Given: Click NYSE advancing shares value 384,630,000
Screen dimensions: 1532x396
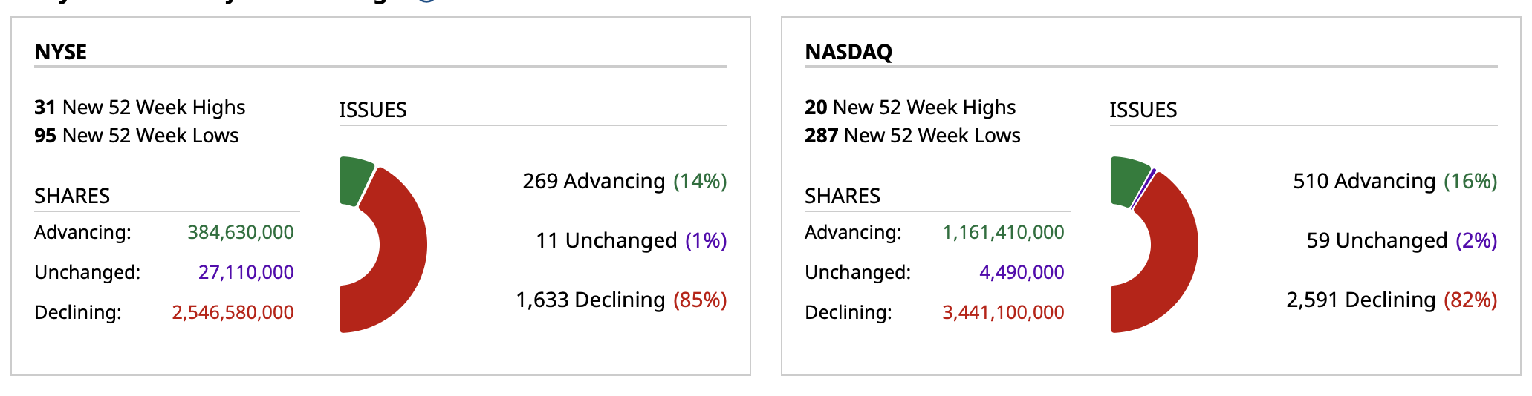Looking at the screenshot, I should pos(241,232).
